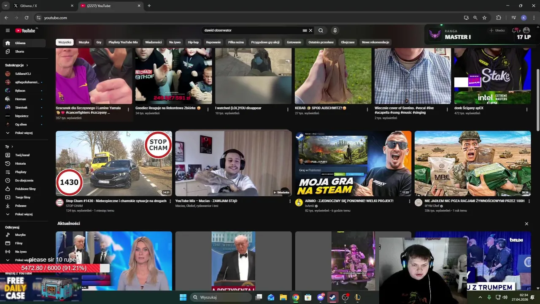Select the Piłka nożna filter chip

[236, 42]
